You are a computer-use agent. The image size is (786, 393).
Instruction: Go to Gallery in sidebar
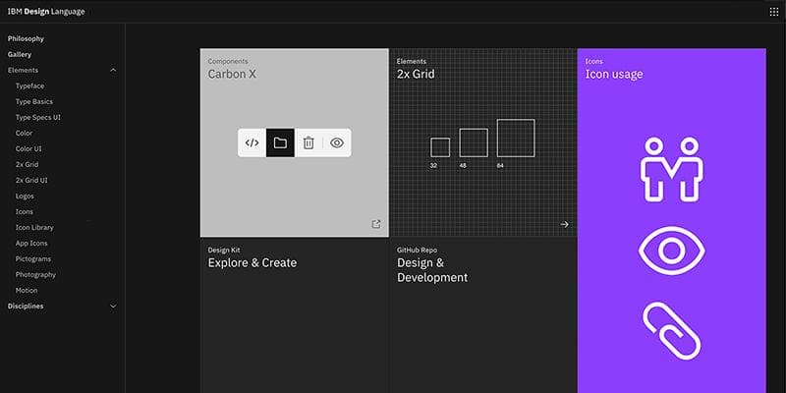pos(20,55)
